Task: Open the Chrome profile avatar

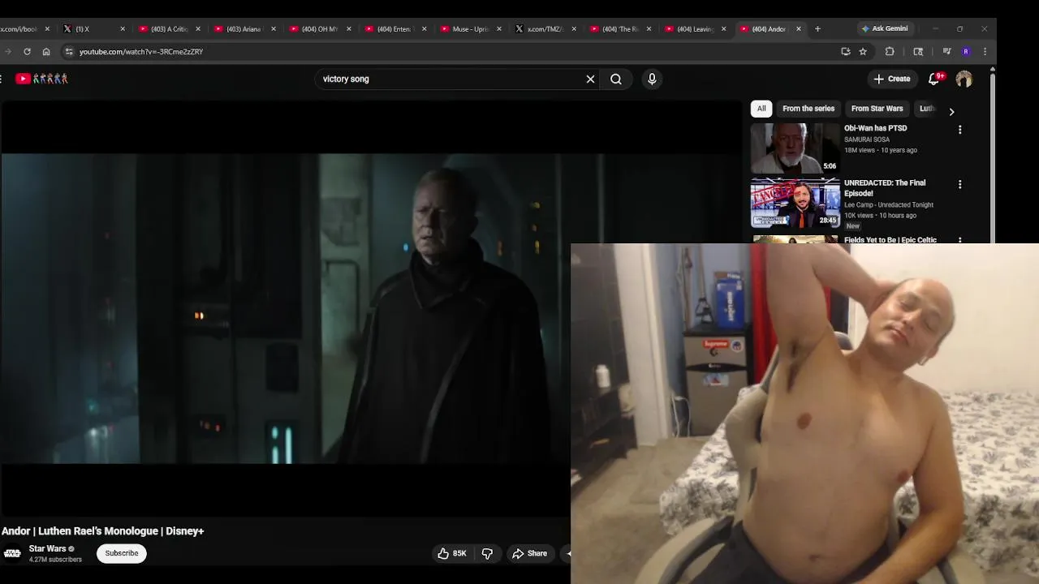Action: [x=966, y=51]
